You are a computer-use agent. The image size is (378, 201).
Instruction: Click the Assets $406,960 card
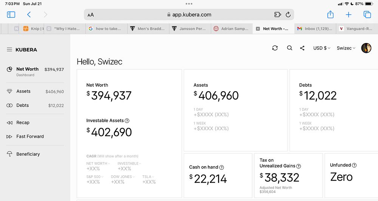(x=236, y=110)
